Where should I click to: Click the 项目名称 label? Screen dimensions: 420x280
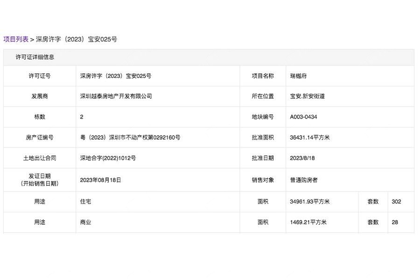263,76
